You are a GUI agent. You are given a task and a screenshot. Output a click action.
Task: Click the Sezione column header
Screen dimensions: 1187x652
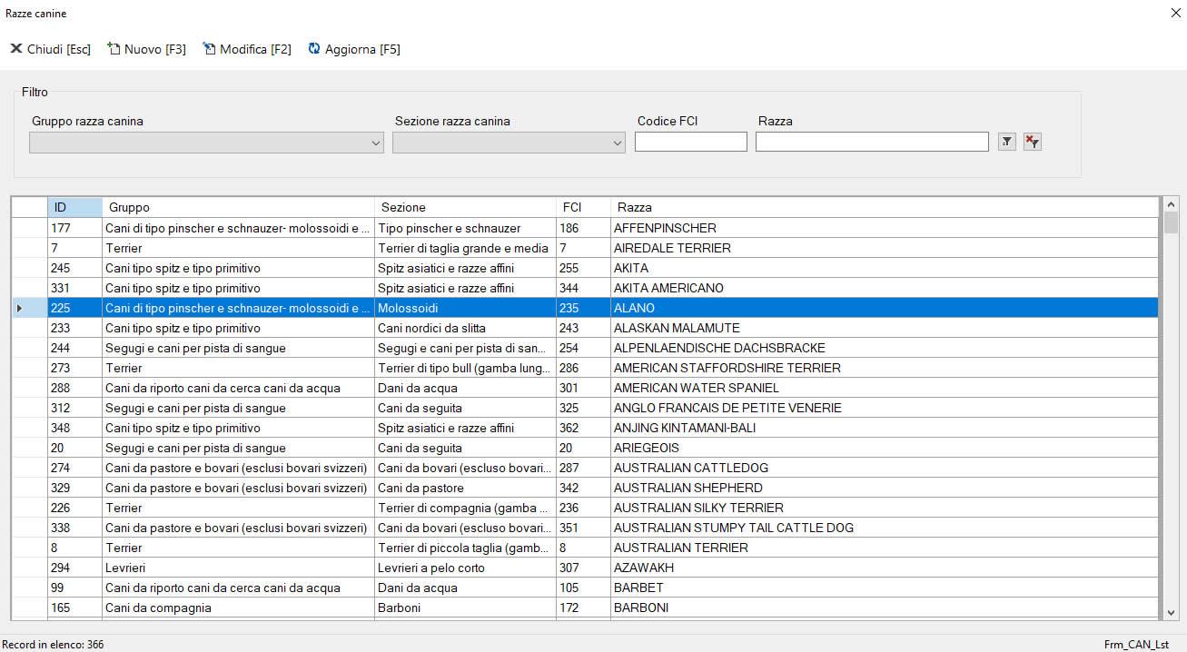pos(465,207)
